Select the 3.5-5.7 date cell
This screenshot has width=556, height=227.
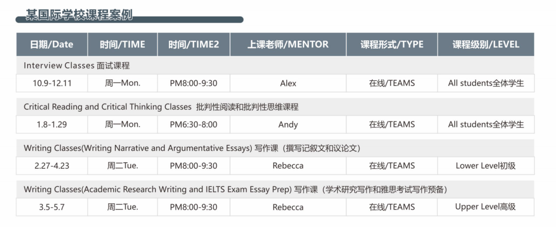point(52,207)
